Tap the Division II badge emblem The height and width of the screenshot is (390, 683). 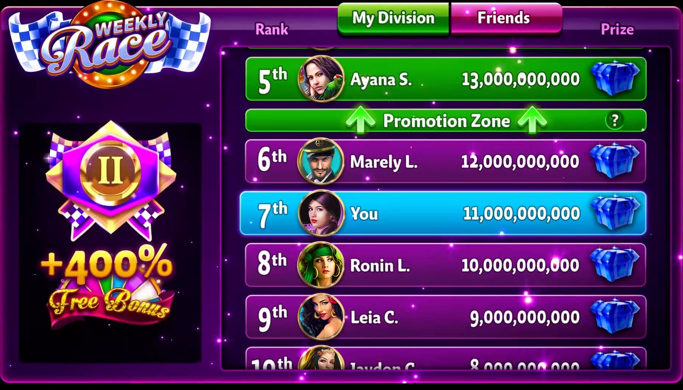coord(111,181)
